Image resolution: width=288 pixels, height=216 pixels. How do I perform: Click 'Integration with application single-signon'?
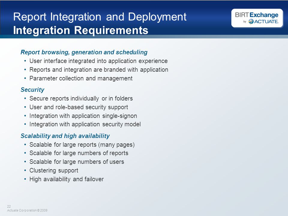point(83,116)
